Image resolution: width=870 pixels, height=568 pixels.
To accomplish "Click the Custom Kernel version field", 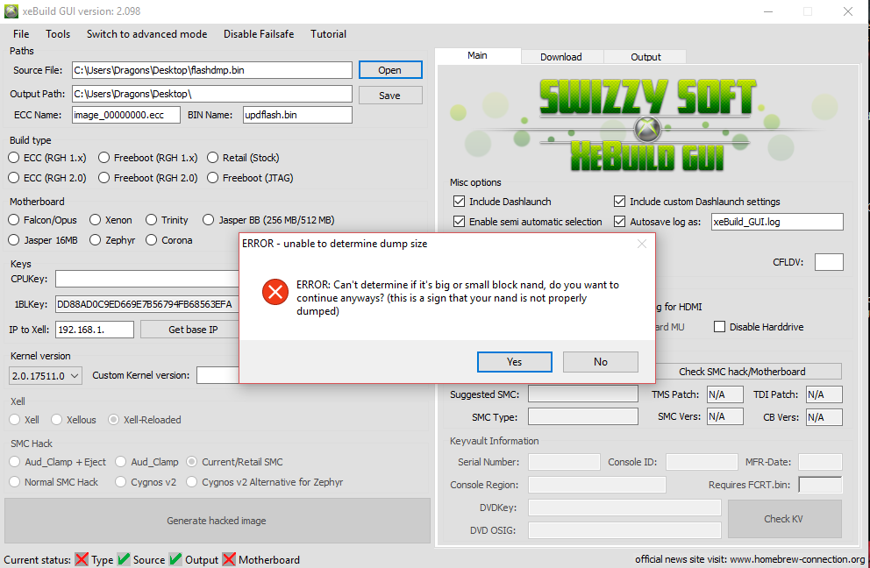I will pos(218,375).
